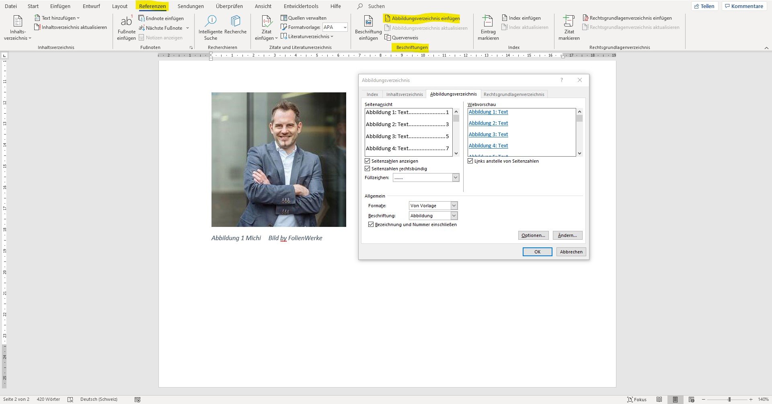Toggle Bezeichnung und Nummer einschließen
The image size is (772, 404).
pos(371,224)
